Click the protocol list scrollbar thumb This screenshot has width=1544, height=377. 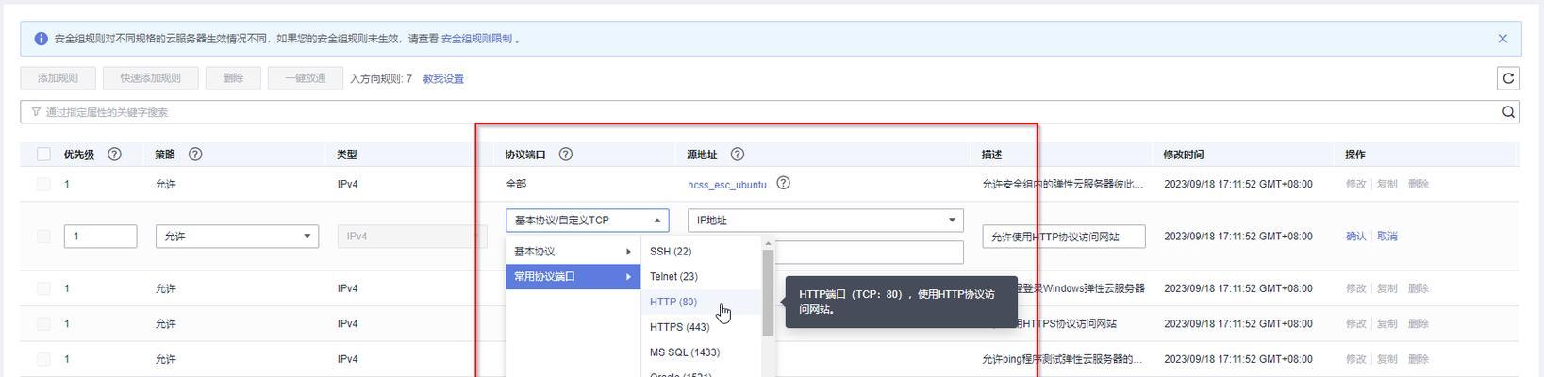coord(769,292)
